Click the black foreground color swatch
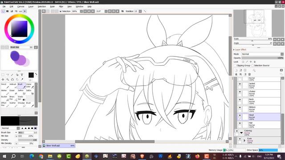This screenshot has height=160, width=285. (x=31, y=75)
